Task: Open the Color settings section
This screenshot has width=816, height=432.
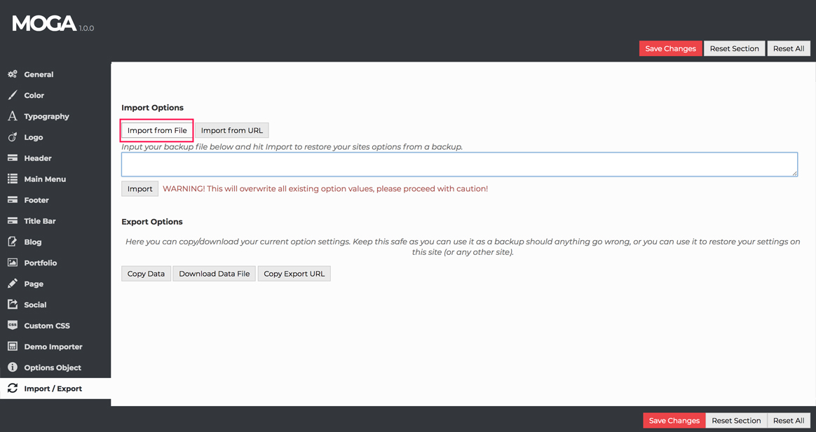Action: tap(55, 95)
